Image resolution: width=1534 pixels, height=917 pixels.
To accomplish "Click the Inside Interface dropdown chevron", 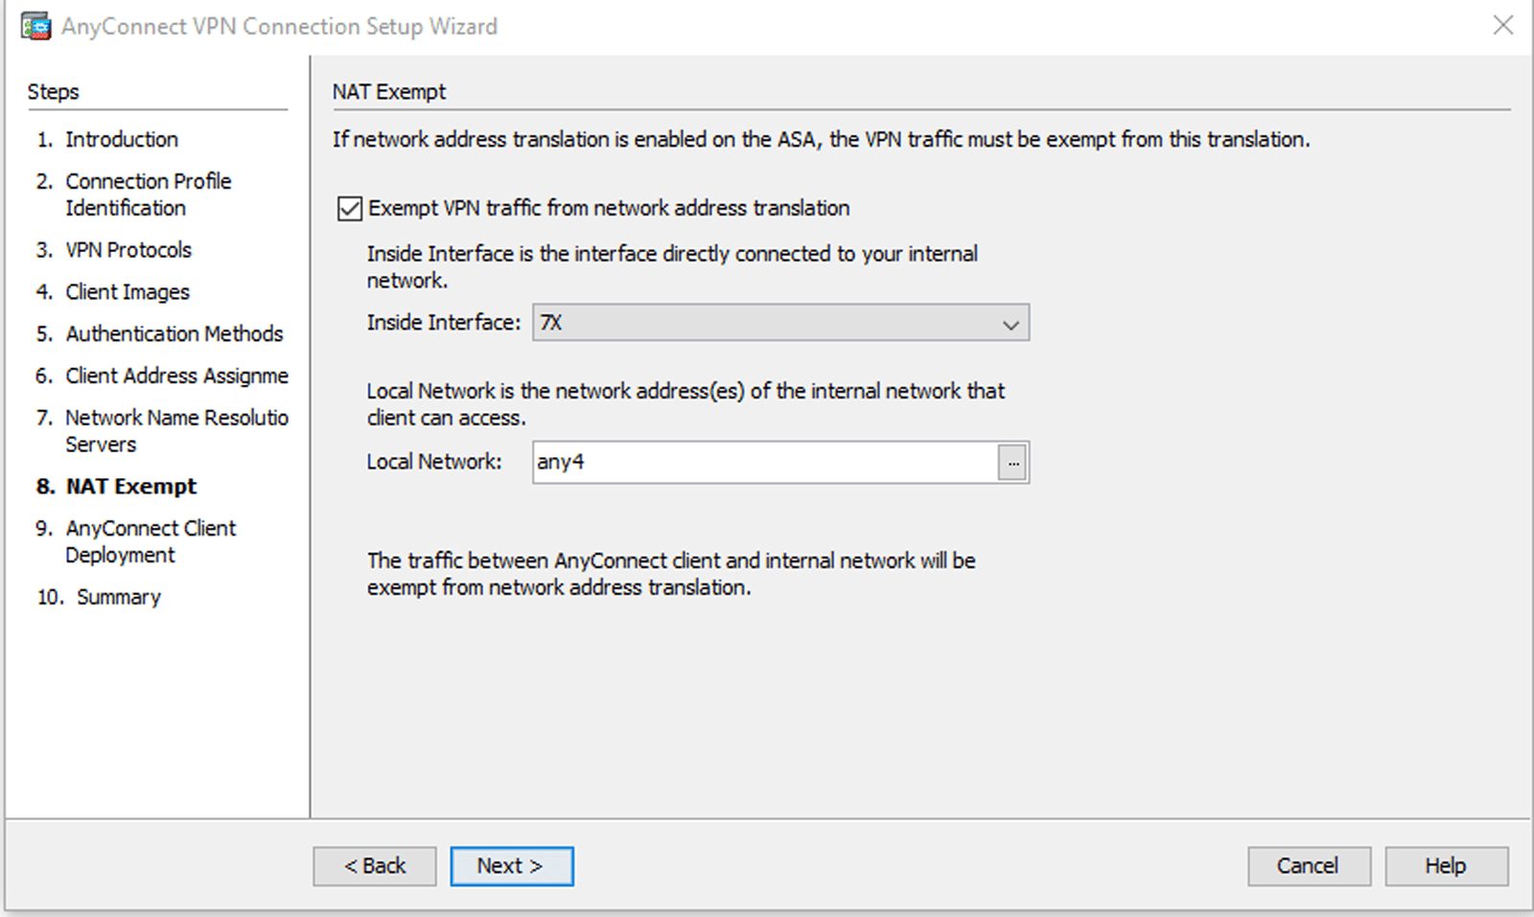I will click(1011, 323).
